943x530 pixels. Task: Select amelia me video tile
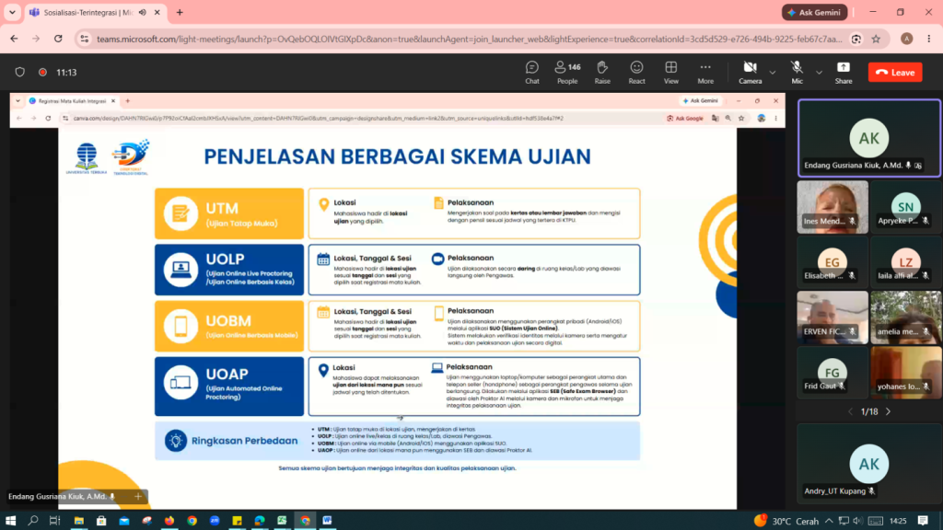pos(906,317)
